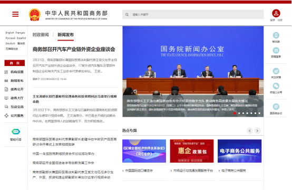Select the last carousel indicator dot
The image size is (292, 190).
coord(259,113)
